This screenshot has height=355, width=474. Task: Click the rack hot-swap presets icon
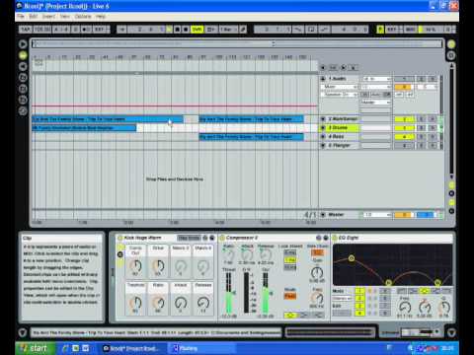205,238
